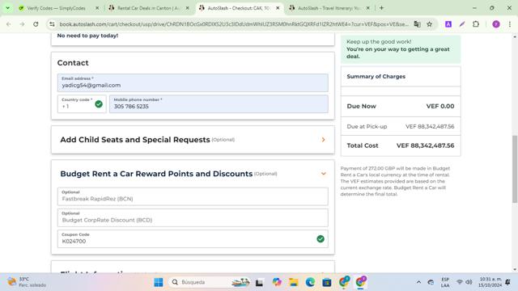This screenshot has height=291, width=518.
Task: Click the address bar URL
Action: click(x=234, y=24)
